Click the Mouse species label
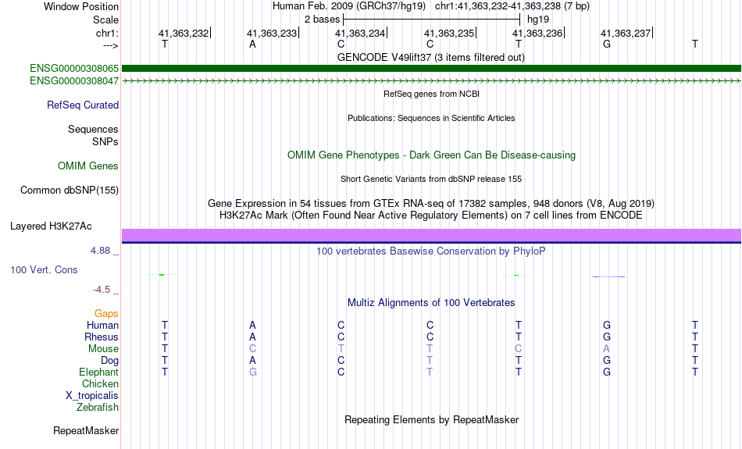This screenshot has width=742, height=449. click(x=103, y=349)
